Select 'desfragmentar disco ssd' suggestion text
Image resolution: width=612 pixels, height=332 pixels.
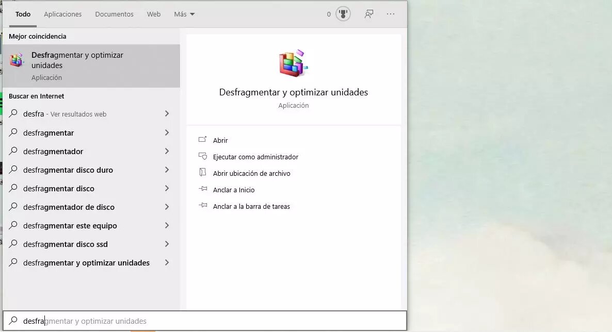65,244
